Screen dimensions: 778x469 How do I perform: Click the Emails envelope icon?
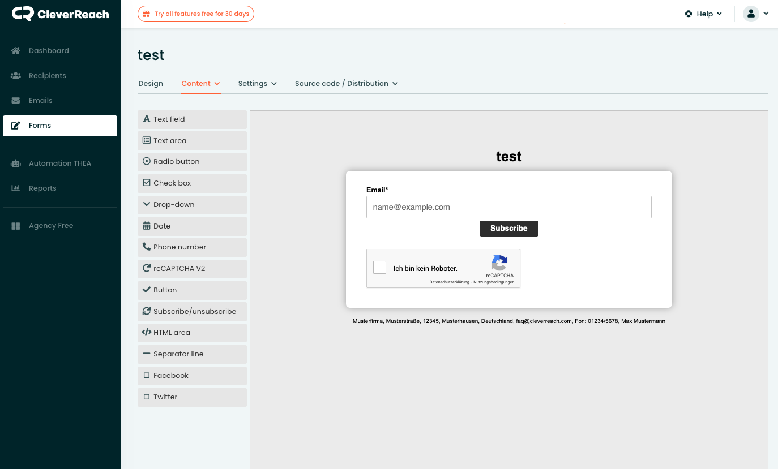point(16,101)
